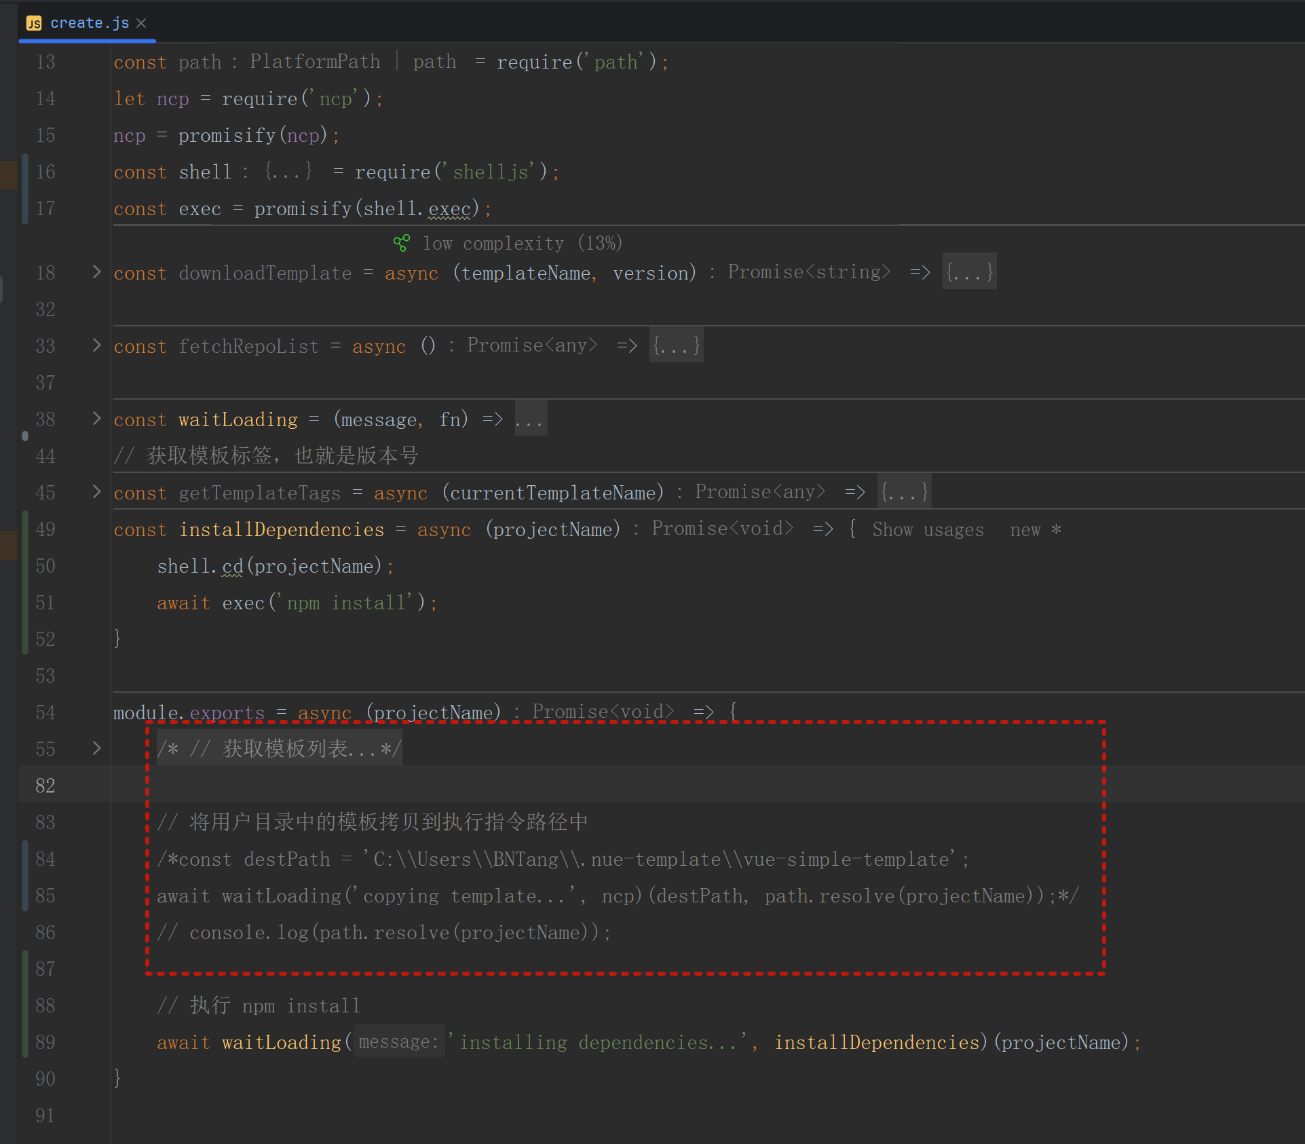The image size is (1305, 1144).
Task: Expand the folded block comment at line 55
Action: pos(96,748)
